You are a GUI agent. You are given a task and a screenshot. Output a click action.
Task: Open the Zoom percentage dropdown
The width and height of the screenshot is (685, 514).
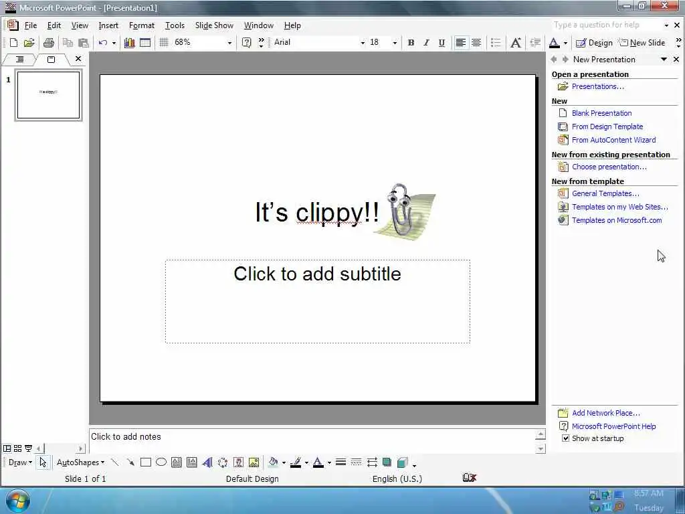pos(229,42)
